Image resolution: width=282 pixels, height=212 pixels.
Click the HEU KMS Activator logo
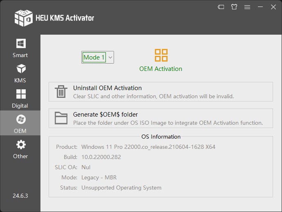23,18
